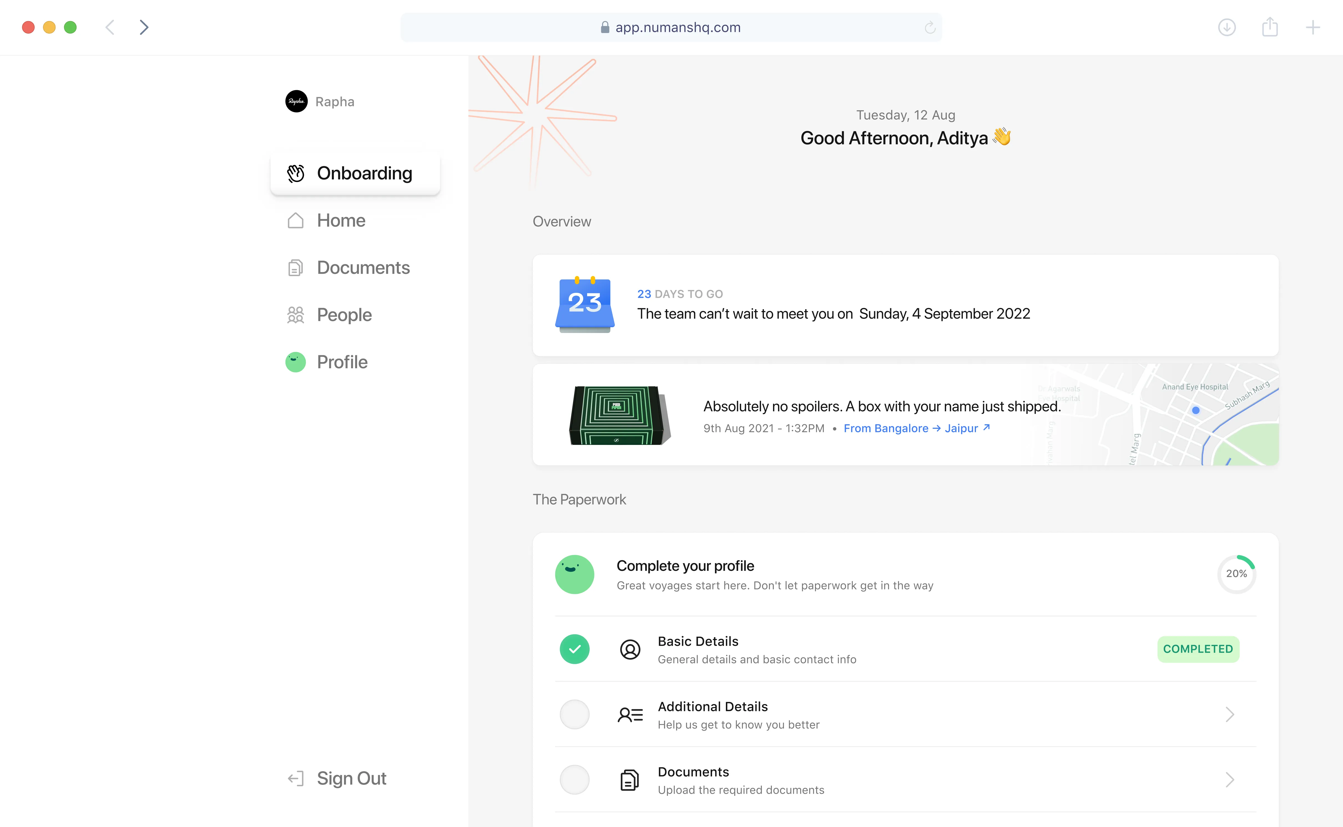
Task: Click the COMPLETED badge on Basic Details
Action: tap(1198, 649)
